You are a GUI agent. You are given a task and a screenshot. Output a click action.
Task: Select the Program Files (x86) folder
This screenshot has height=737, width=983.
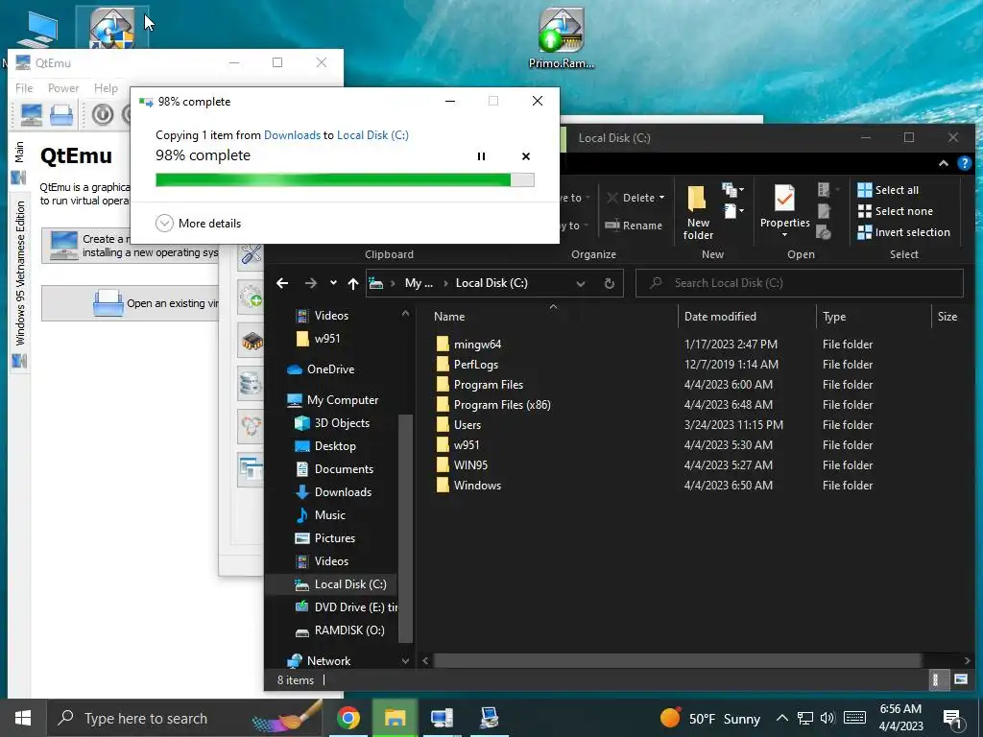pos(502,405)
